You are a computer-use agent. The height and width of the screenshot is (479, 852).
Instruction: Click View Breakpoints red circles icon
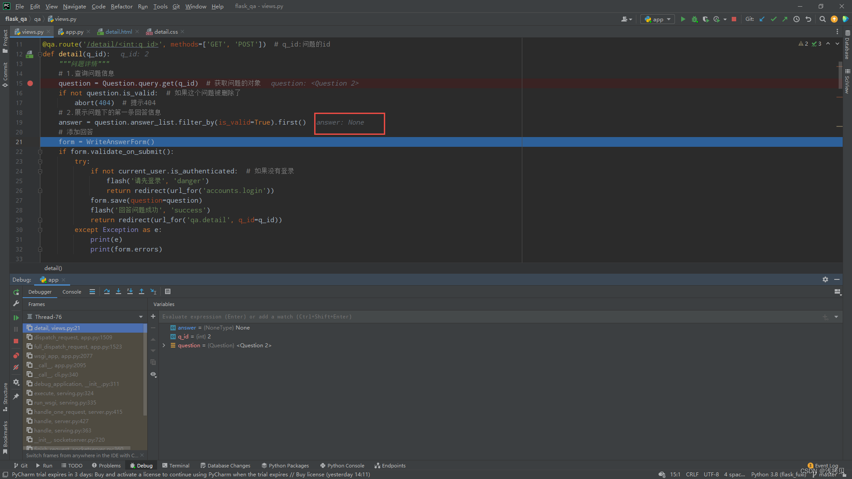[x=16, y=356]
